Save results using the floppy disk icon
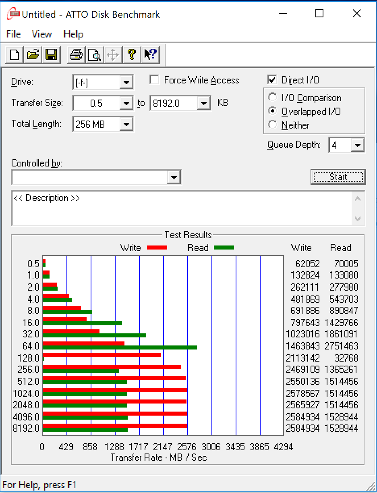This screenshot has width=377, height=493. (x=51, y=54)
